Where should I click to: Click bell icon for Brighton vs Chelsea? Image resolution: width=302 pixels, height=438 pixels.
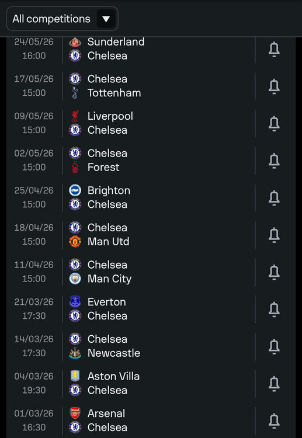[x=274, y=198]
